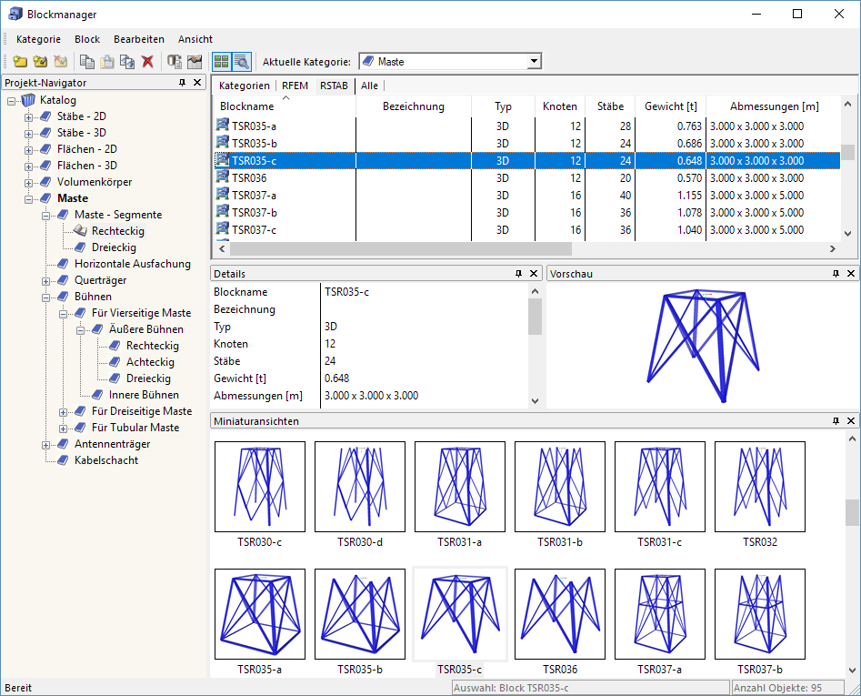
Task: Open the Ansicht menu
Action: point(195,39)
